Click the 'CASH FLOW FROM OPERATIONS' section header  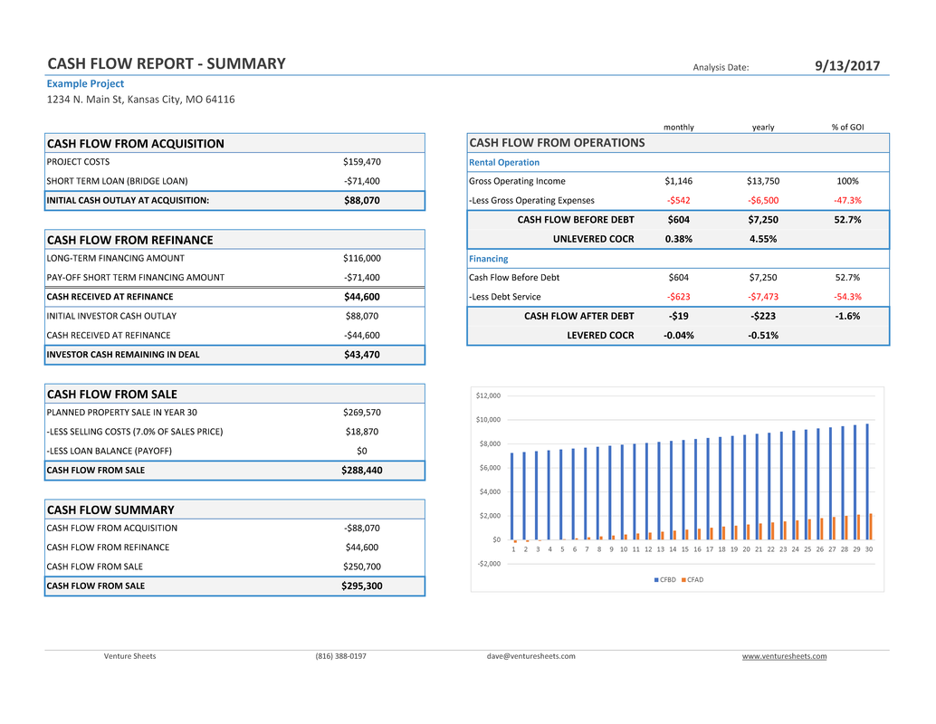(557, 143)
